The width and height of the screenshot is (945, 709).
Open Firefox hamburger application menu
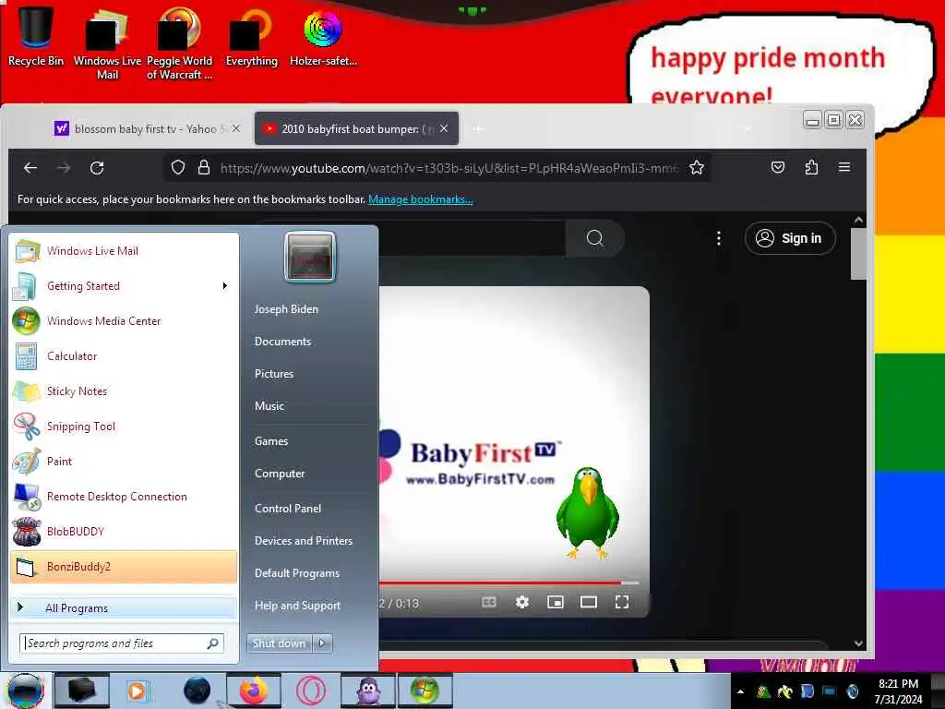(844, 167)
